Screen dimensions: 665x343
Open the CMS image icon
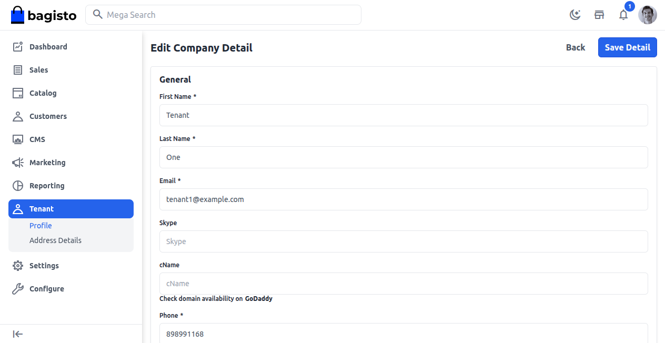[x=18, y=139]
